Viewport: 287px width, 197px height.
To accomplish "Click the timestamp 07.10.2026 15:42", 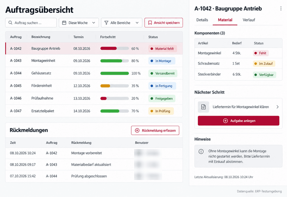I will tap(23, 176).
